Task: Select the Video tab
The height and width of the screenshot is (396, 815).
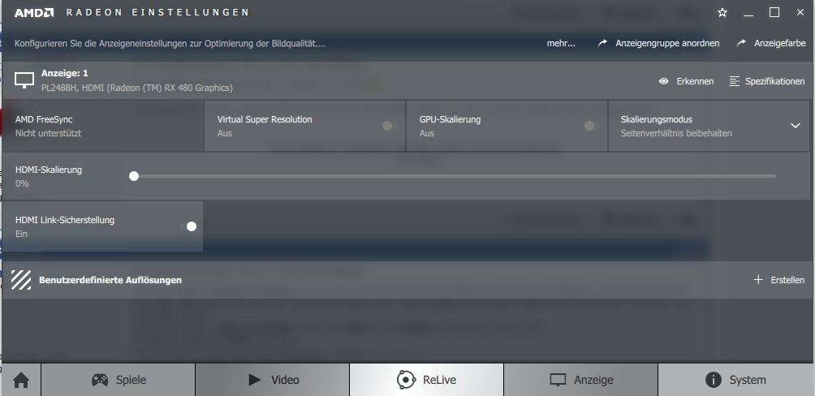Action: (273, 380)
